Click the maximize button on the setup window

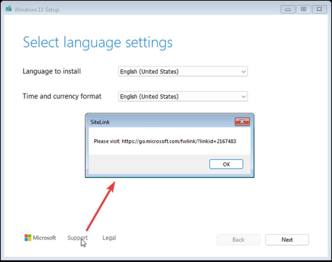(303, 9)
